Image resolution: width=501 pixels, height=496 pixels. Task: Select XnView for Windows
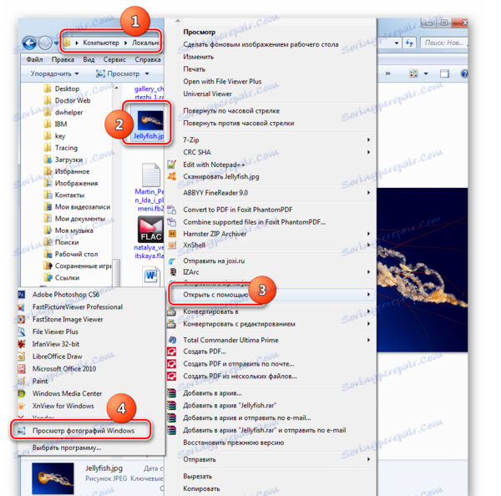click(x=63, y=406)
